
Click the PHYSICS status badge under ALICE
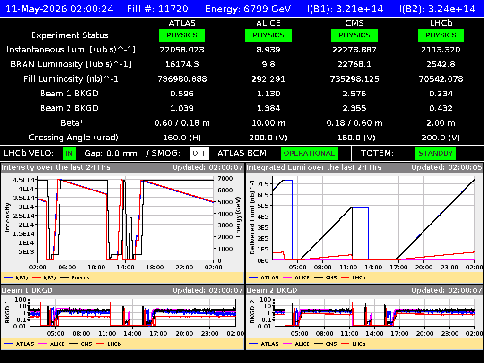pos(268,35)
